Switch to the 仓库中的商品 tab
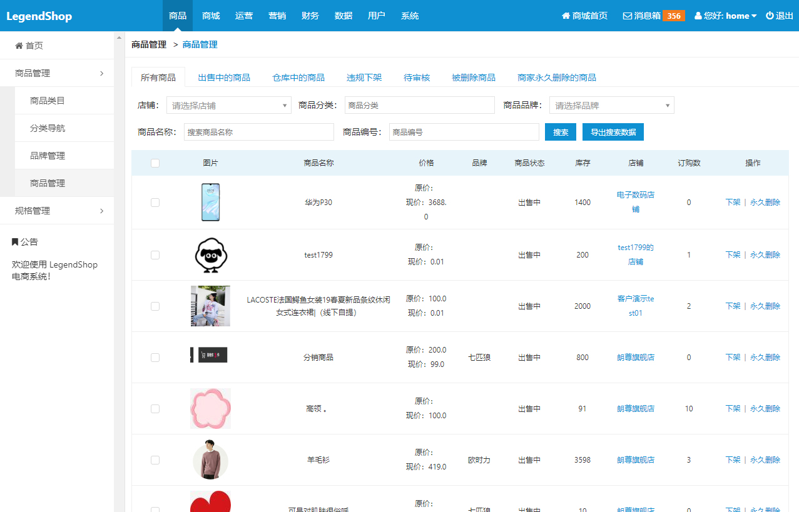799x512 pixels. 298,78
